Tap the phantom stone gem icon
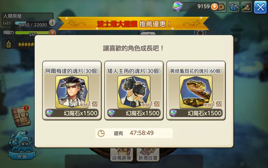268x168 pixels. (178, 6)
